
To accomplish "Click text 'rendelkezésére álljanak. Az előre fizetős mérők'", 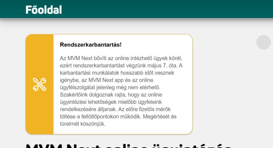I will [x=115, y=109].
